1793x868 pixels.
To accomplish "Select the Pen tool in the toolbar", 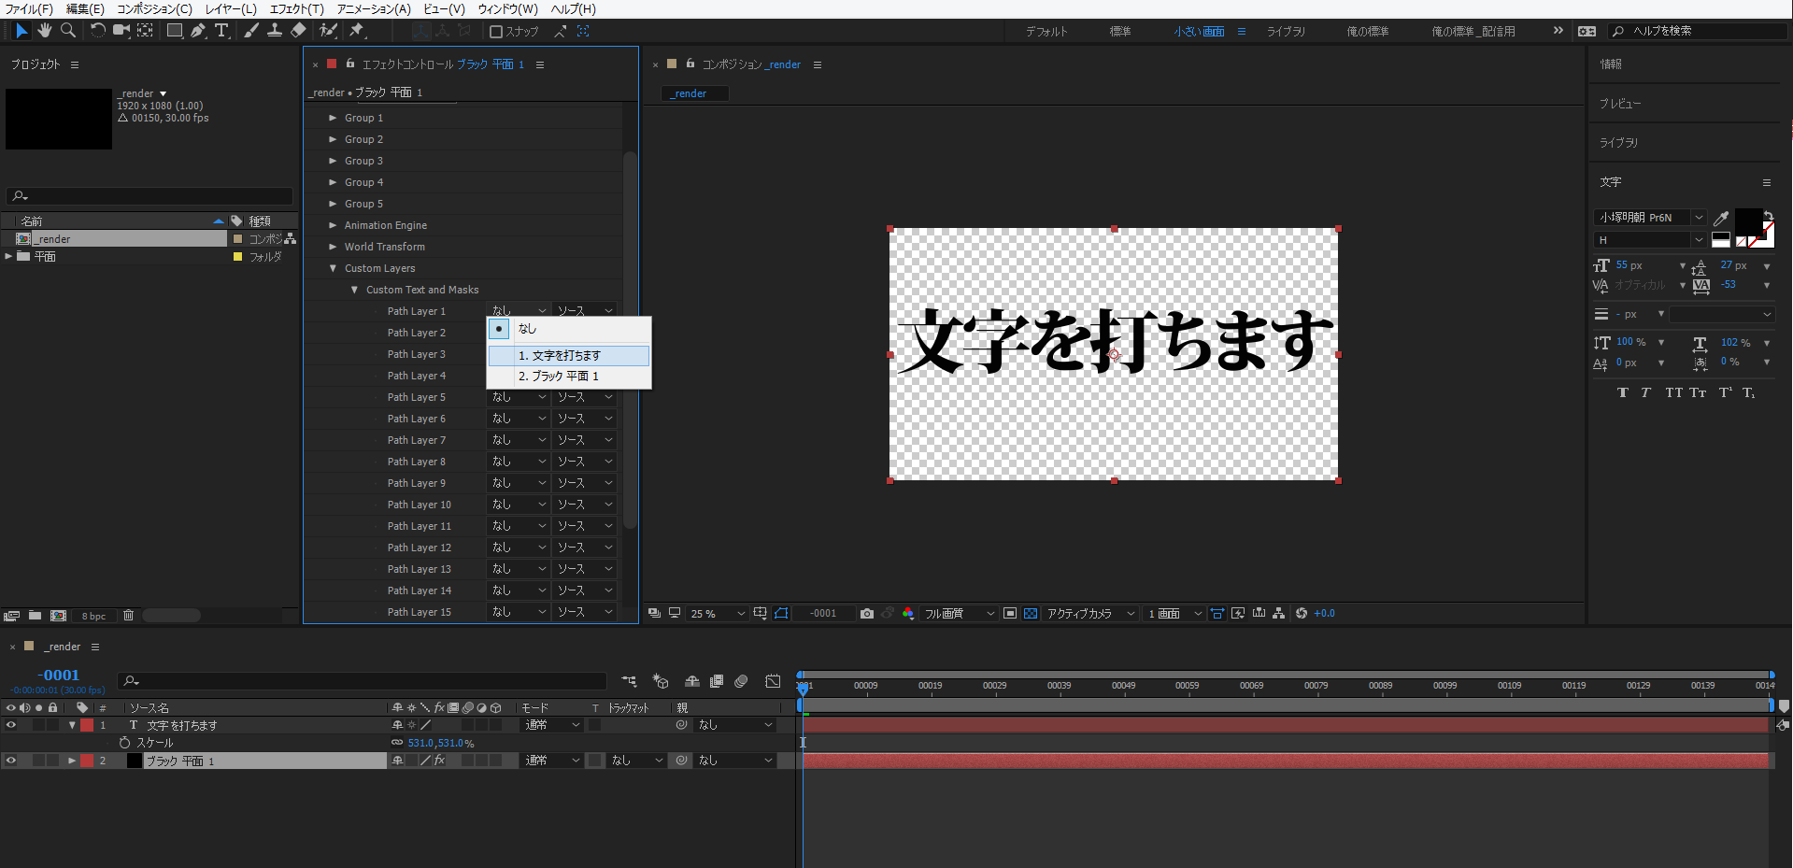I will click(x=197, y=31).
